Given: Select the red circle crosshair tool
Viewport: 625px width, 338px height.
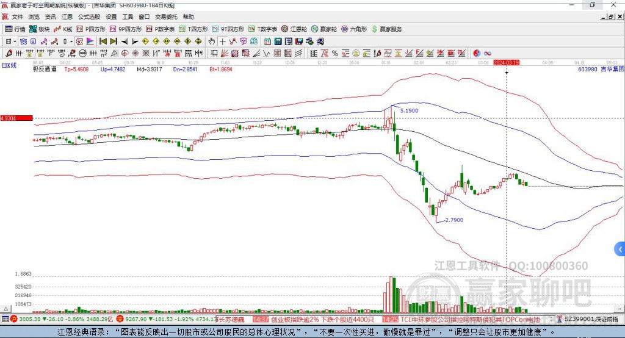Looking at the screenshot, I should [x=125, y=54].
